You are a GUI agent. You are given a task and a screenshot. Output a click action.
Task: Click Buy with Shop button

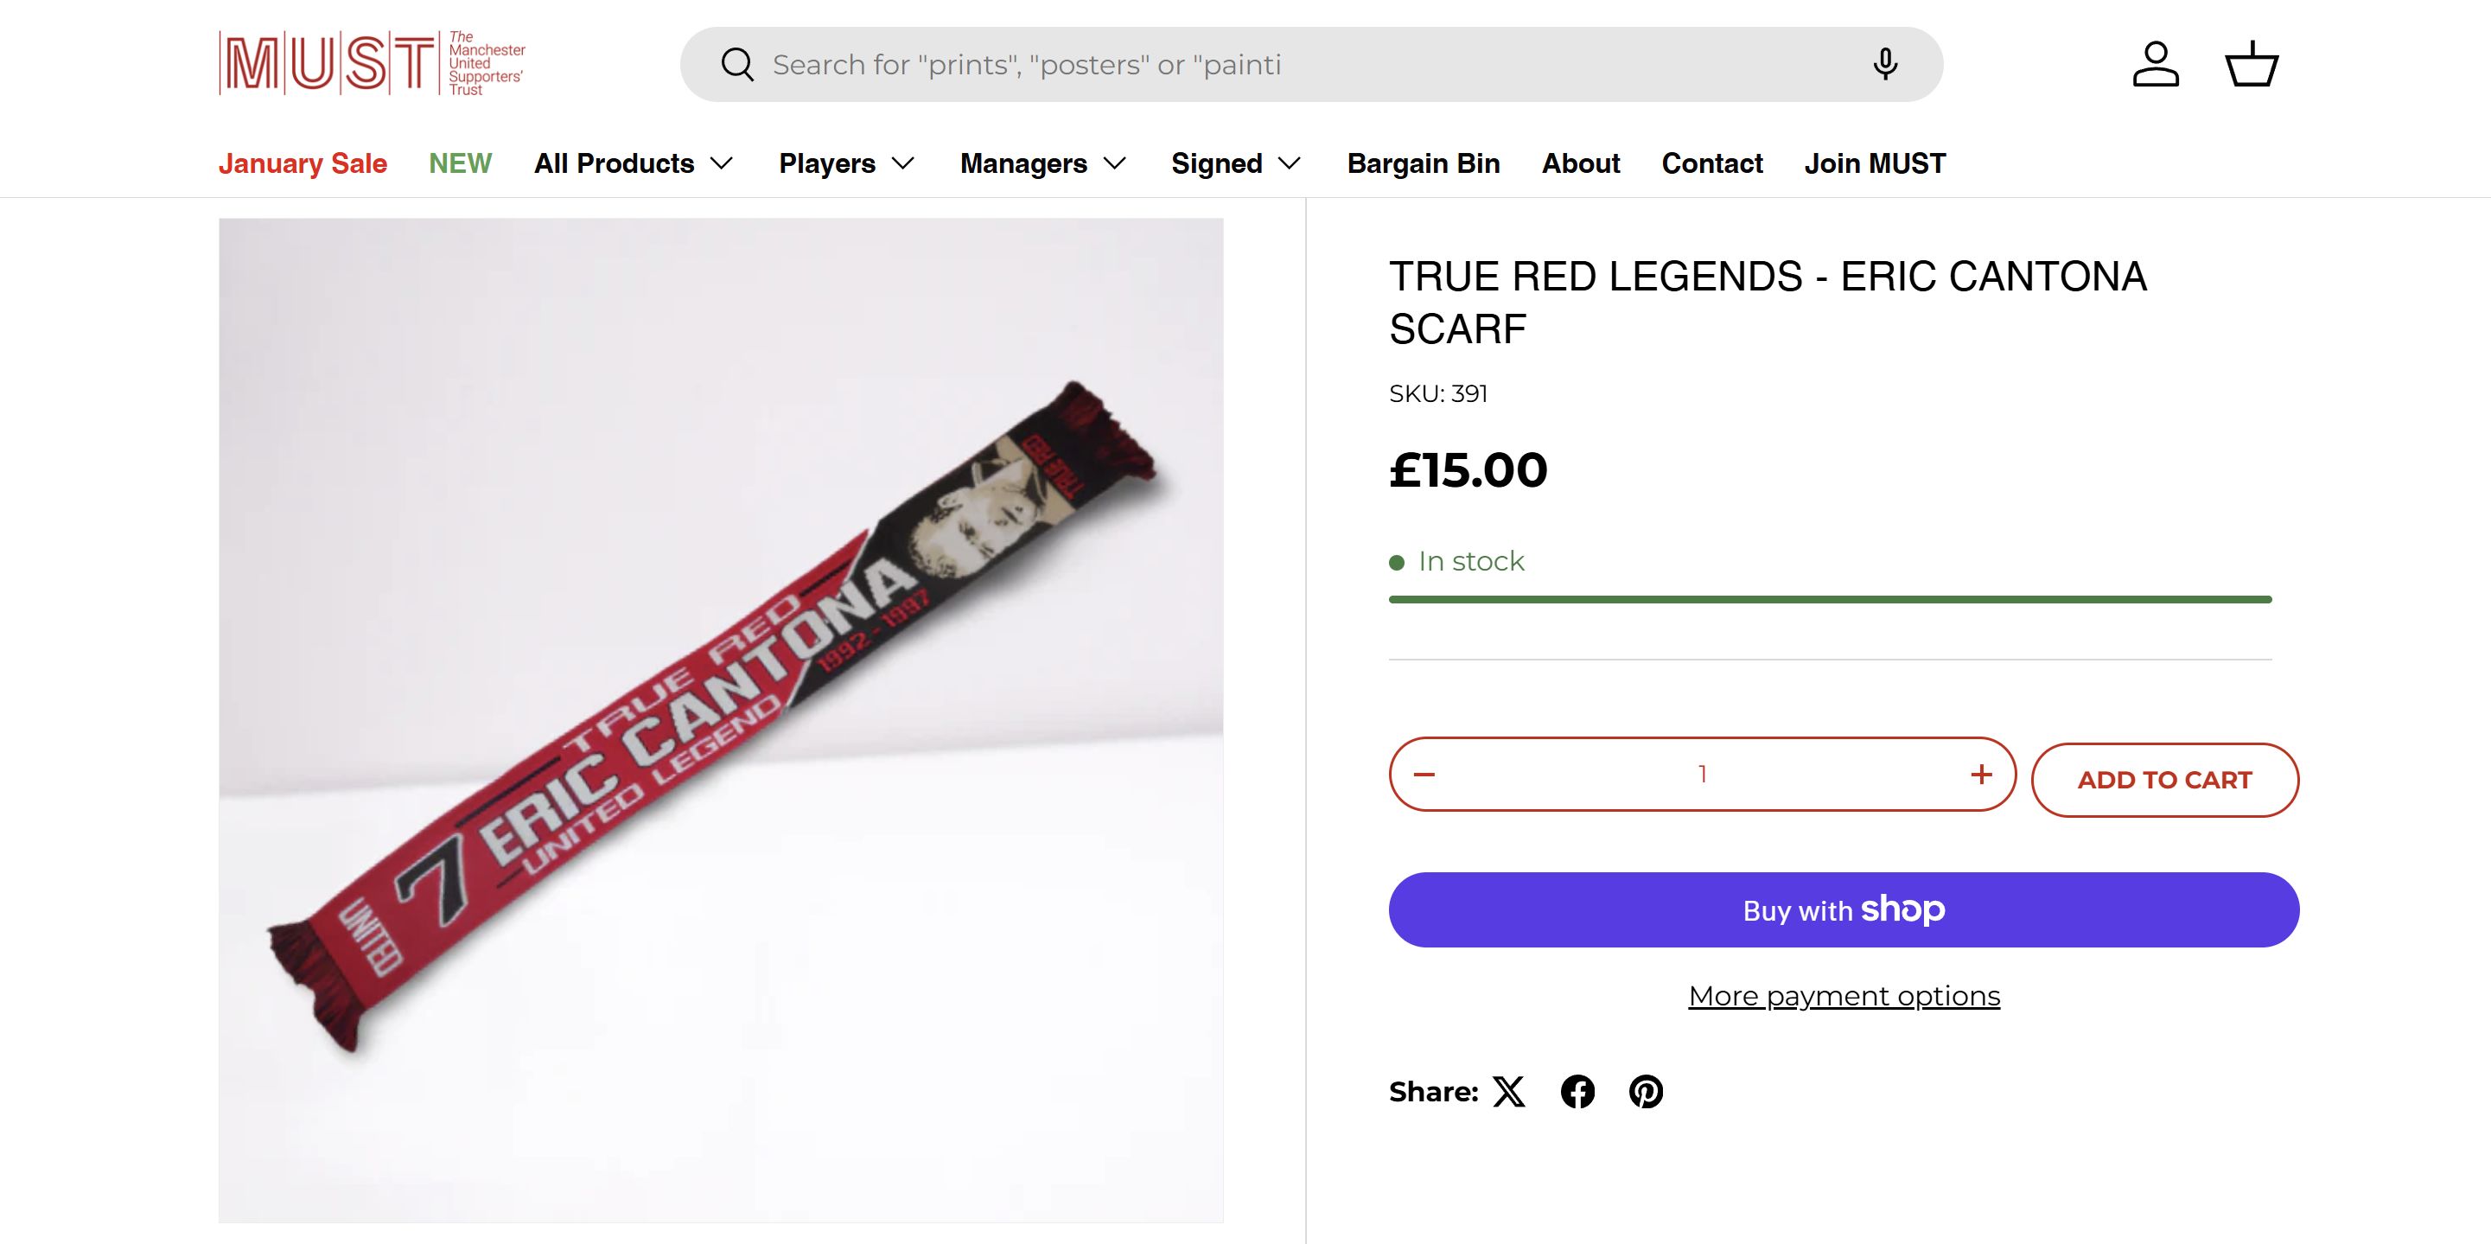1843,909
